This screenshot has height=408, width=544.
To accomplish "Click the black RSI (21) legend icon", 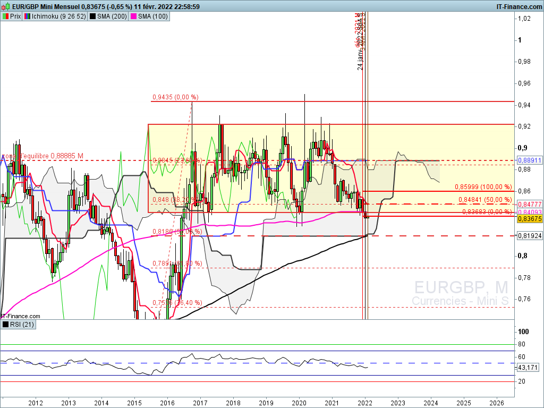I will click(6, 325).
